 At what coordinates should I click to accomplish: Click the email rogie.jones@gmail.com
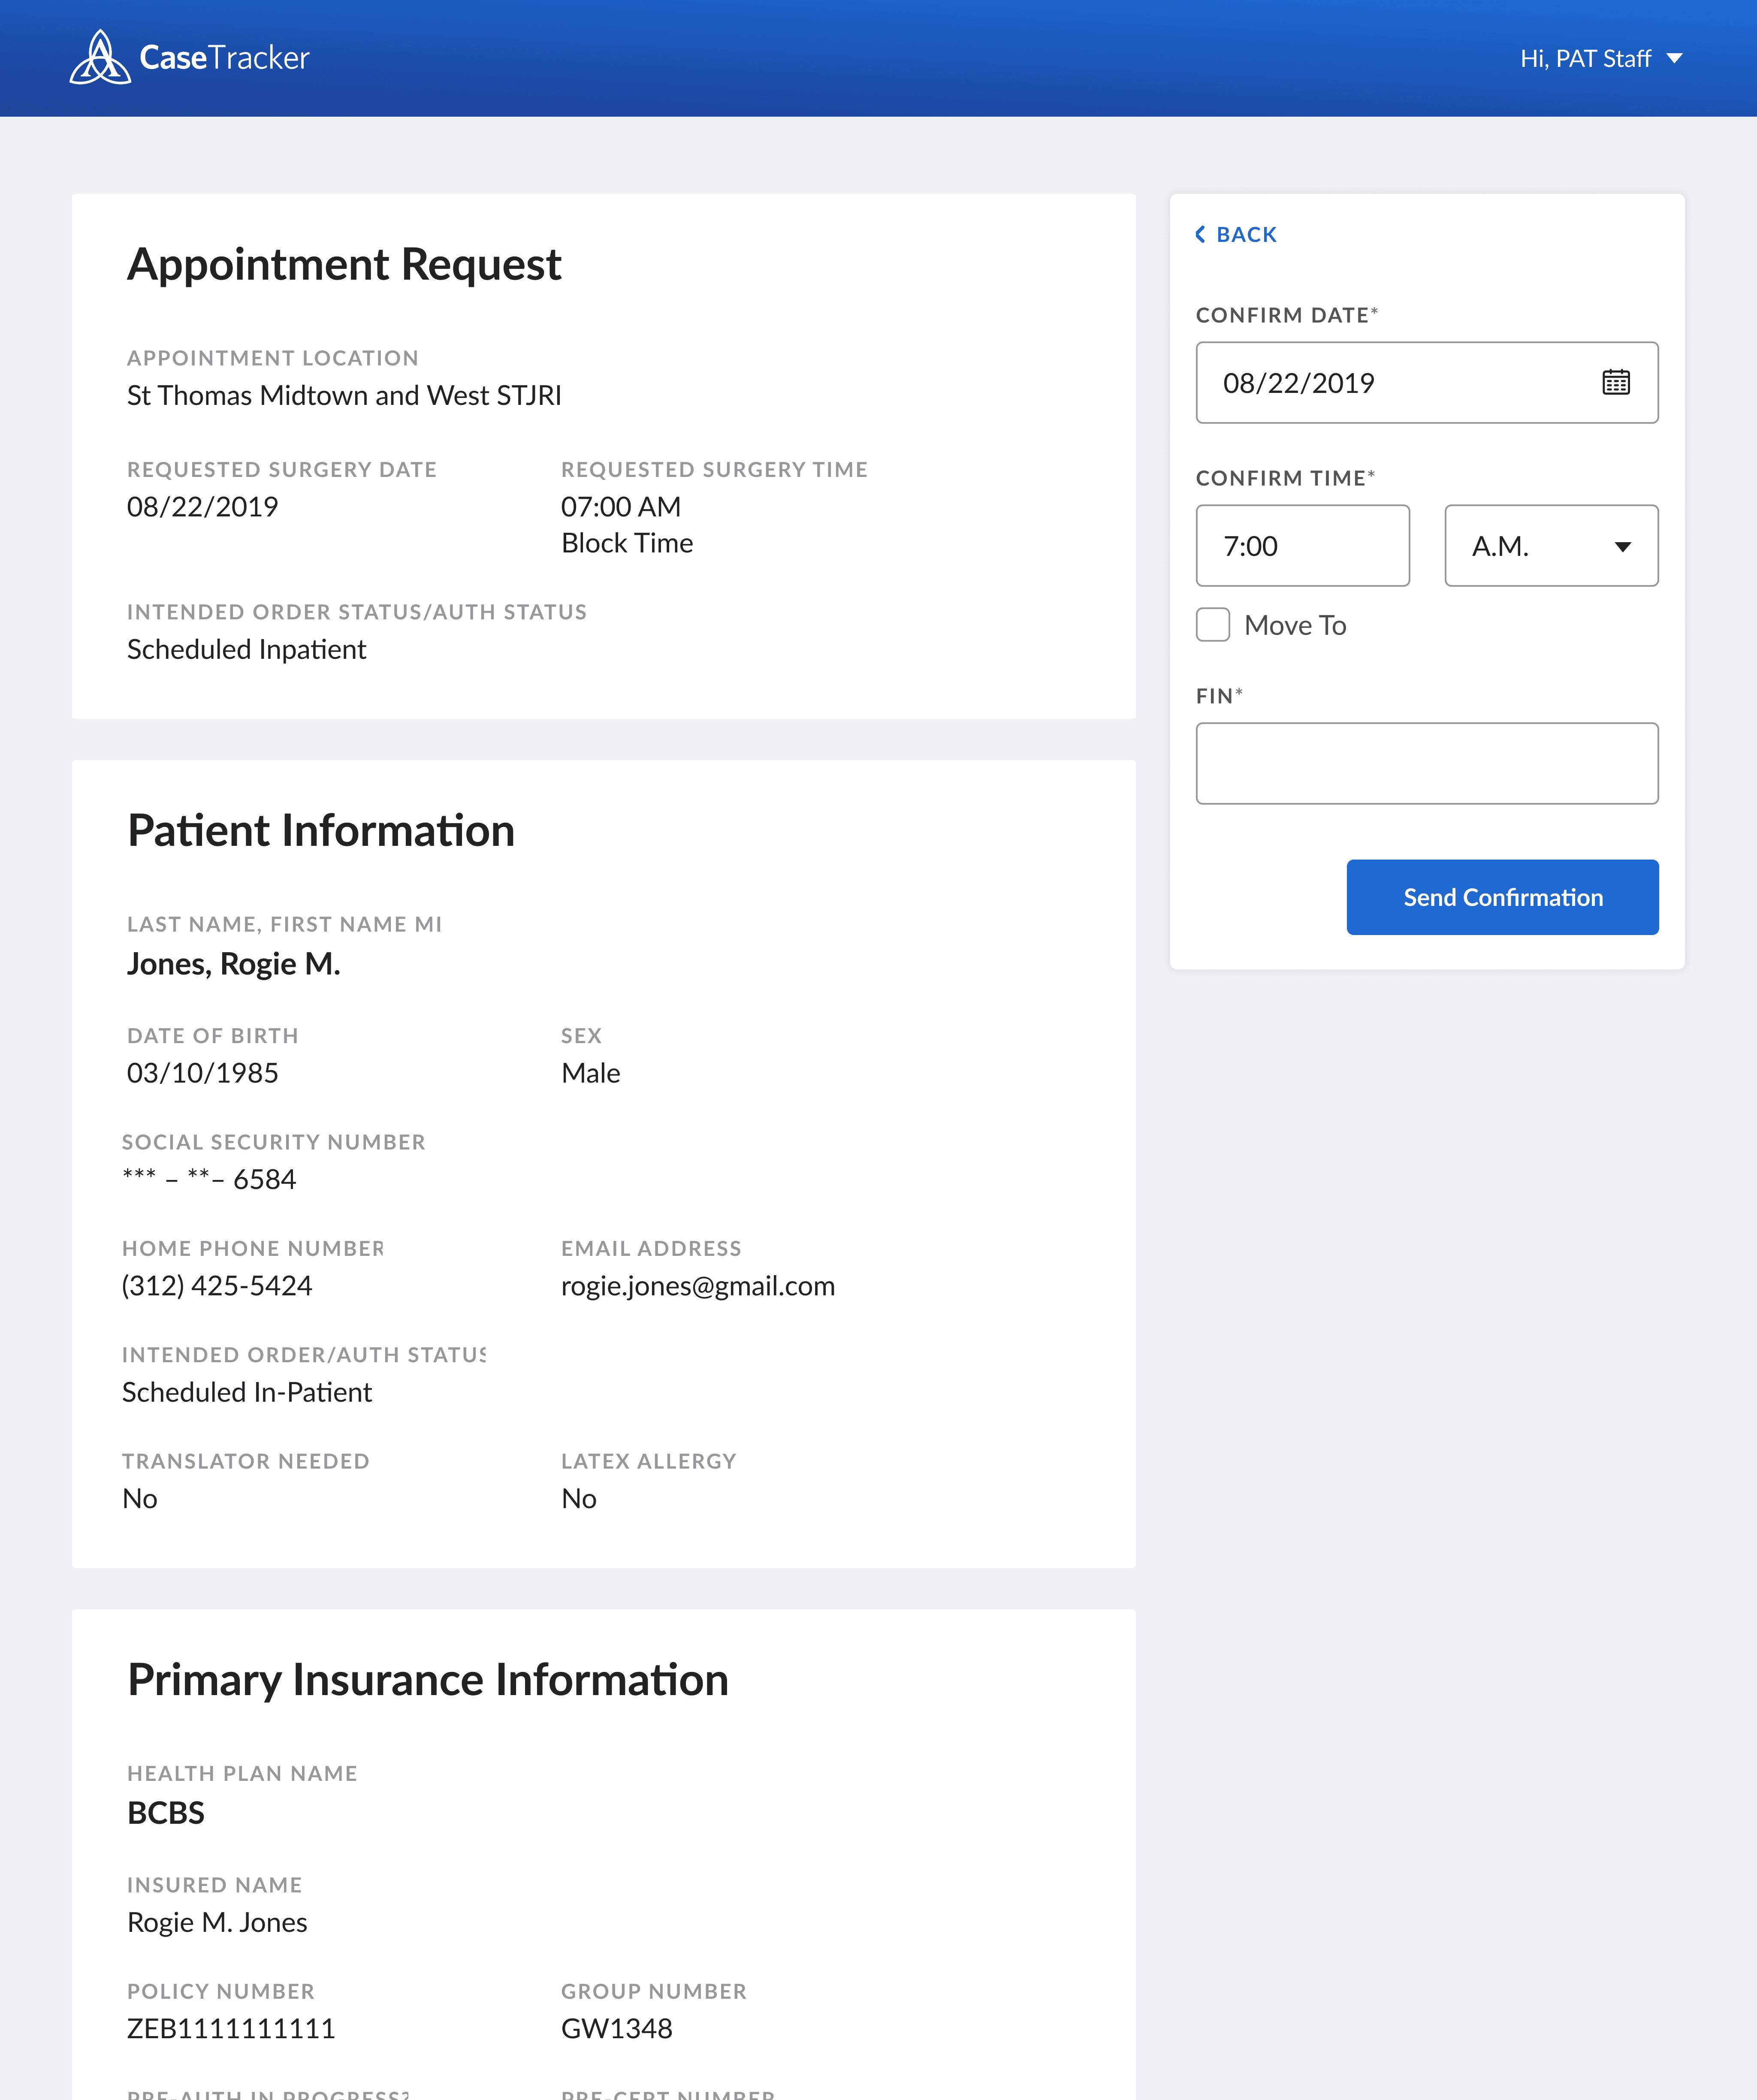coord(697,1286)
